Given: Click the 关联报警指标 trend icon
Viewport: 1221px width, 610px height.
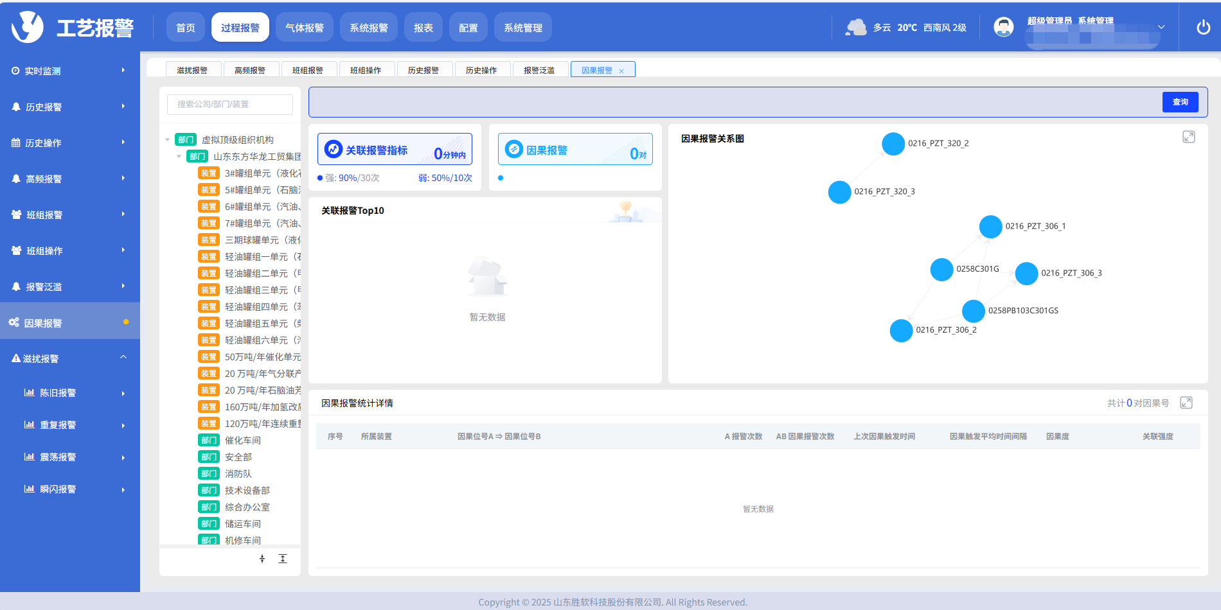Looking at the screenshot, I should pos(333,149).
